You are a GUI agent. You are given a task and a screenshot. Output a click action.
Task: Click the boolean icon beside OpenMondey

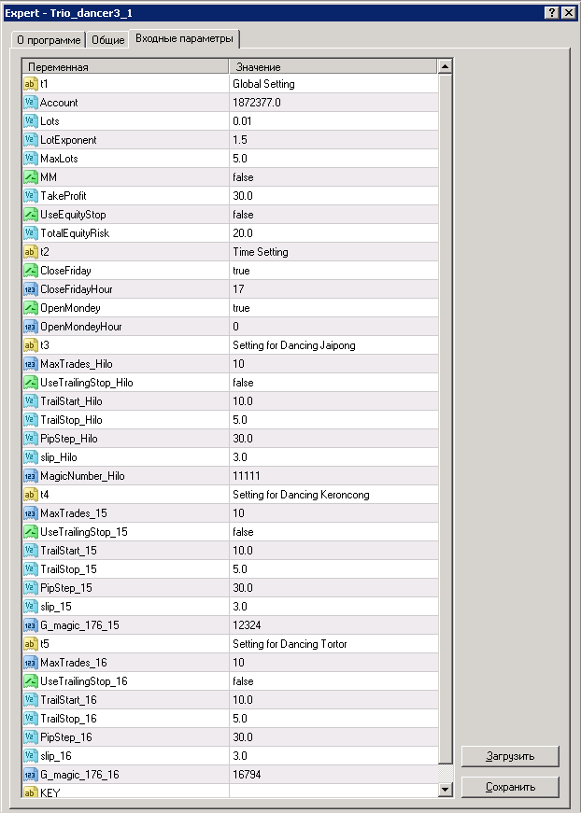pyautogui.click(x=31, y=308)
